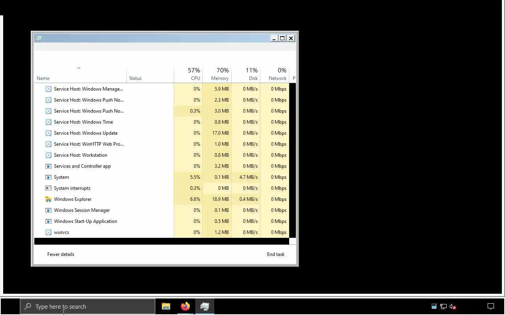The width and height of the screenshot is (505, 315).
Task: Click the 17.0 MB memory value
Action: tap(221, 133)
